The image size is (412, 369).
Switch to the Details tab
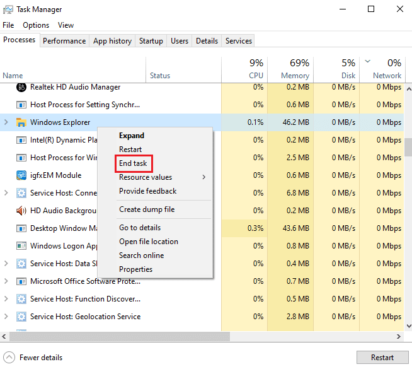(x=207, y=41)
